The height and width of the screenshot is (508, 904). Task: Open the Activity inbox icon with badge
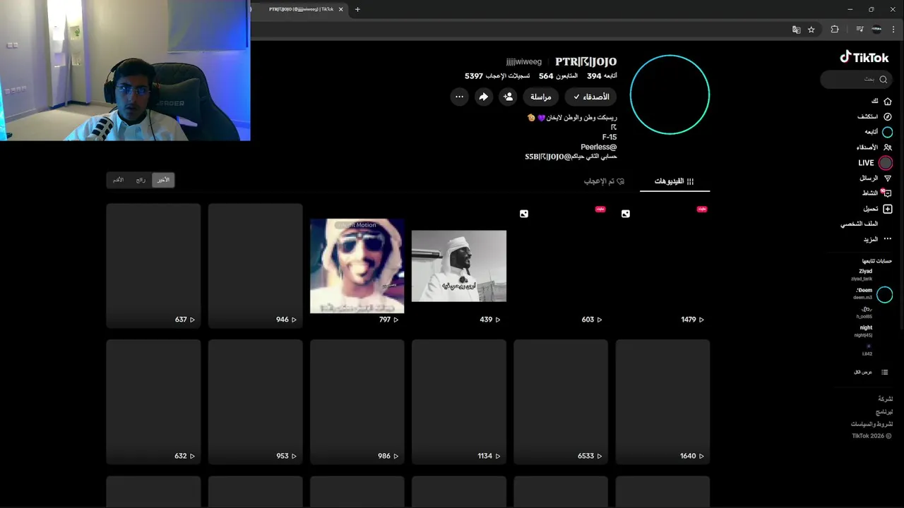(887, 193)
